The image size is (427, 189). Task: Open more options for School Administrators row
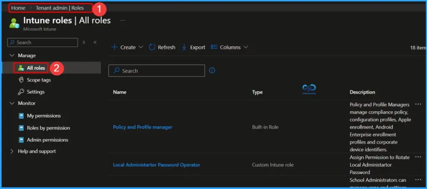[x=418, y=180]
